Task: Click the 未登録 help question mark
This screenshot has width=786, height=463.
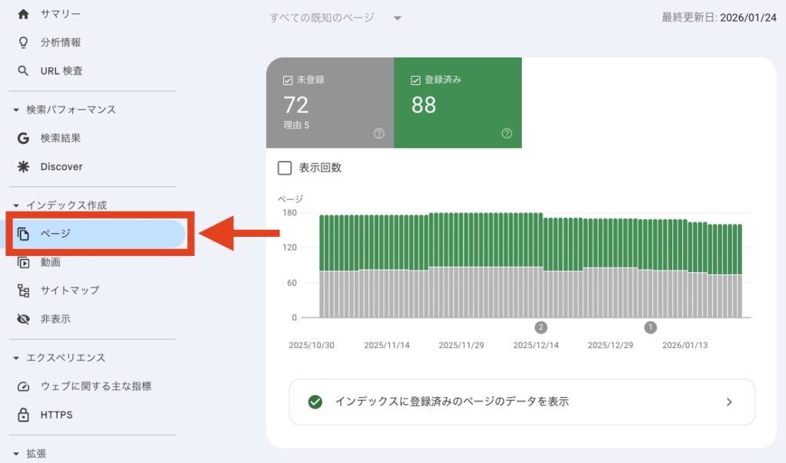Action: pyautogui.click(x=378, y=133)
